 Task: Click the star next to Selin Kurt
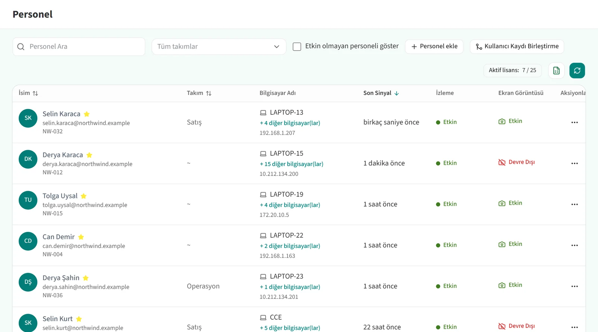pos(79,319)
